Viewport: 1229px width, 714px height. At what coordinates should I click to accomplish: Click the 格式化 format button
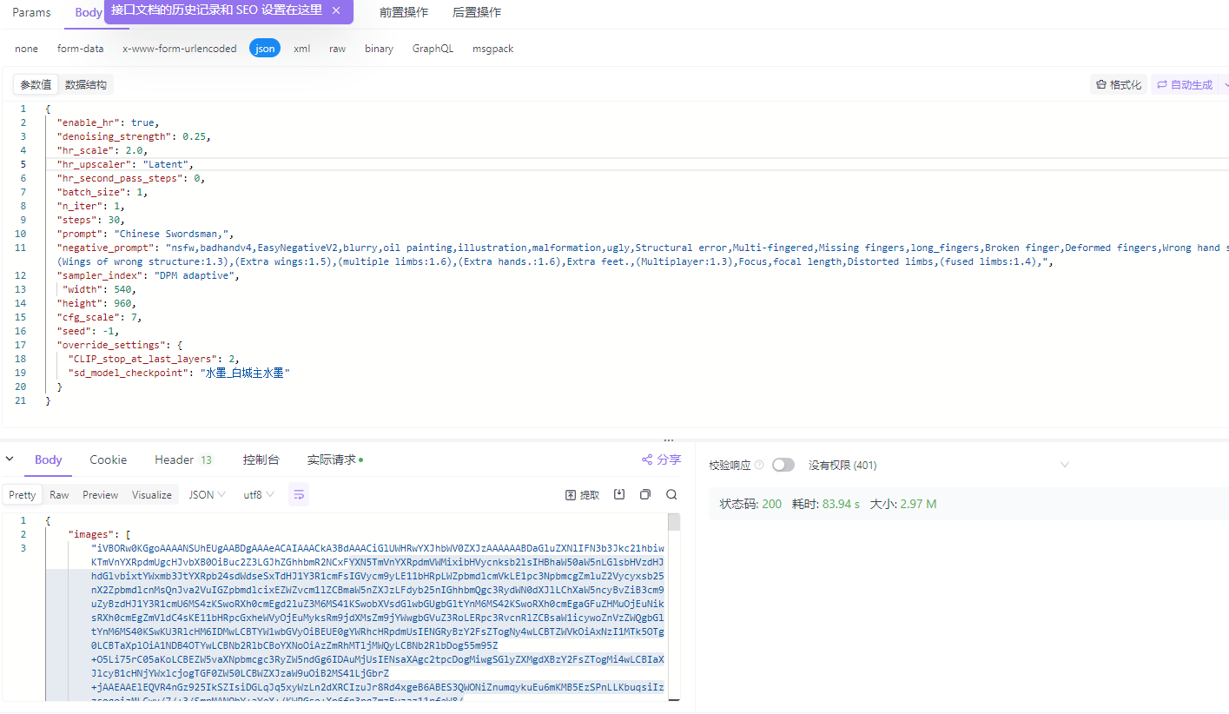tap(1119, 84)
